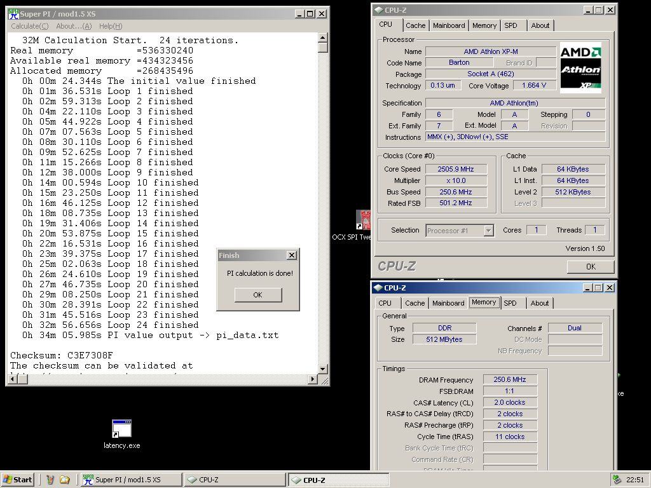Click the Super PI title bar icon
Image resolution: width=651 pixels, height=488 pixels.
tap(14, 14)
